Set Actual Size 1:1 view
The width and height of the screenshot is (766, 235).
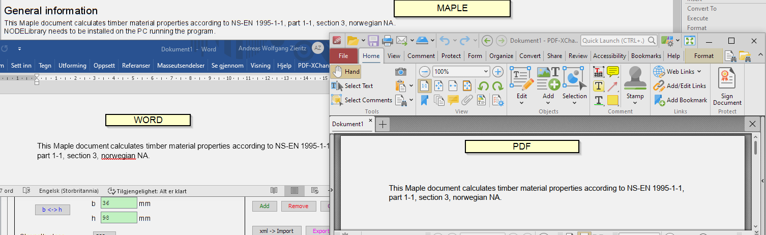tap(424, 86)
